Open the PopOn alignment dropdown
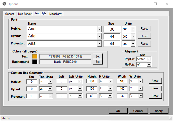This screenshot has height=121, width=173. click(149, 59)
